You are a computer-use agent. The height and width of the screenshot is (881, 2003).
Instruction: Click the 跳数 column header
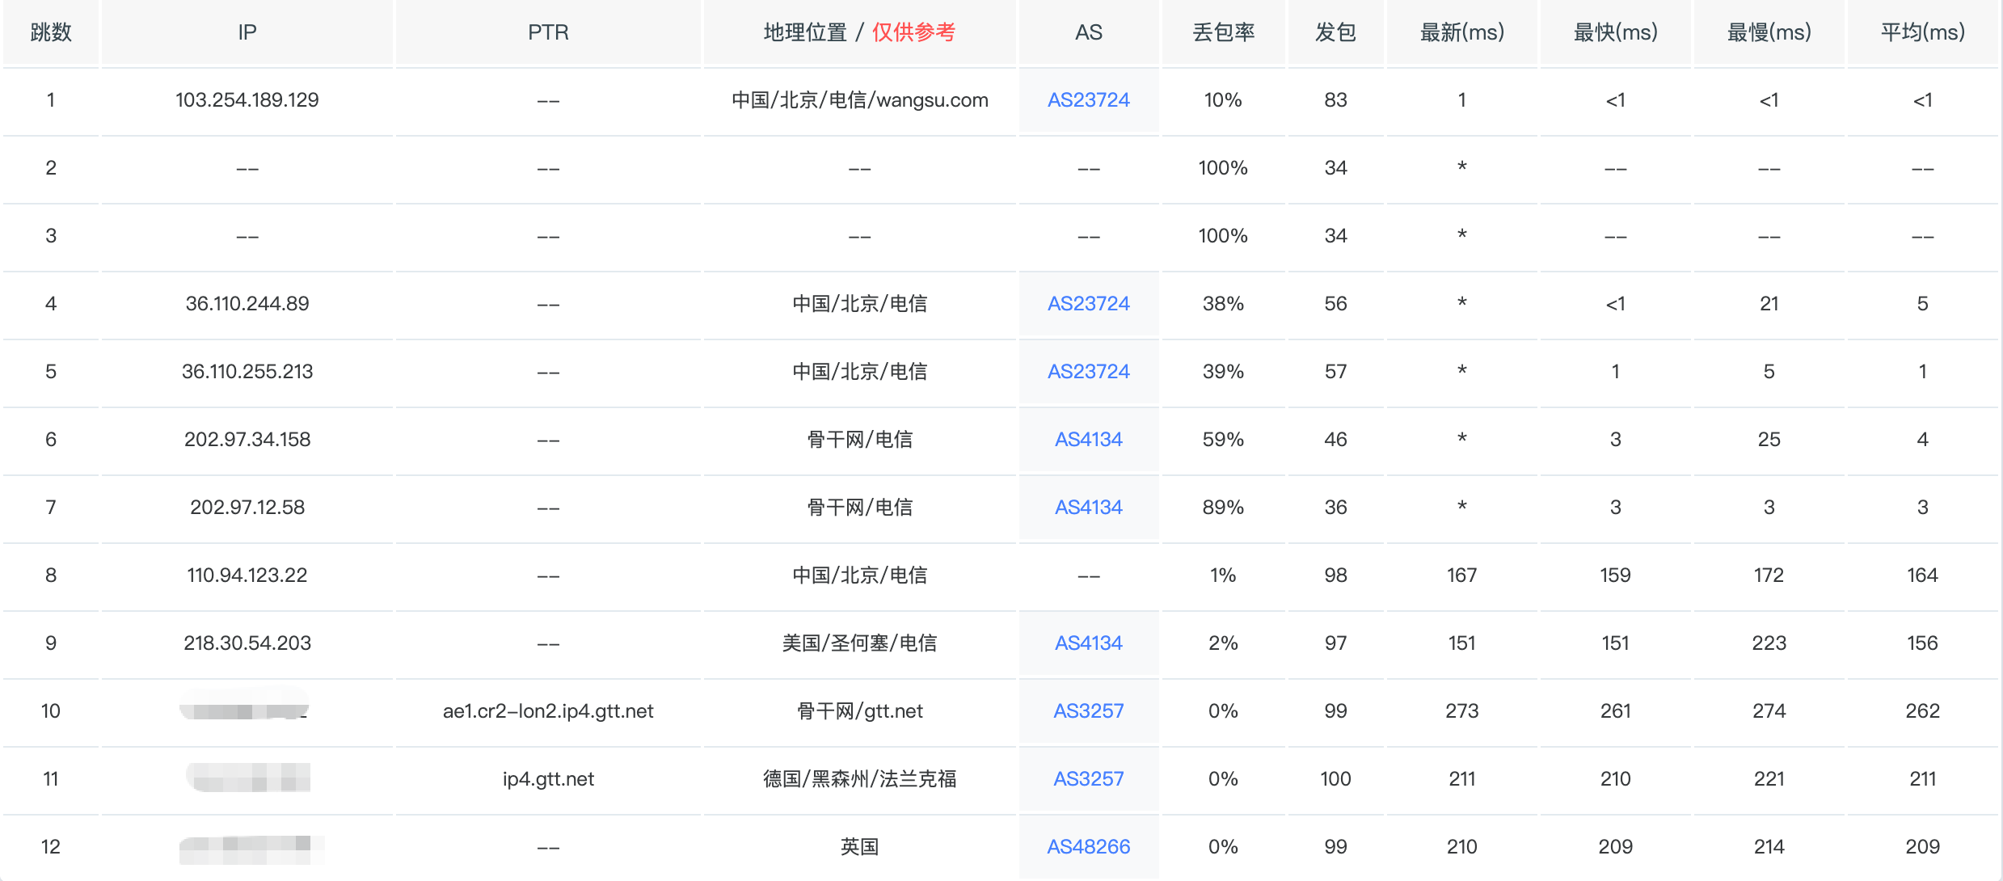click(x=51, y=32)
